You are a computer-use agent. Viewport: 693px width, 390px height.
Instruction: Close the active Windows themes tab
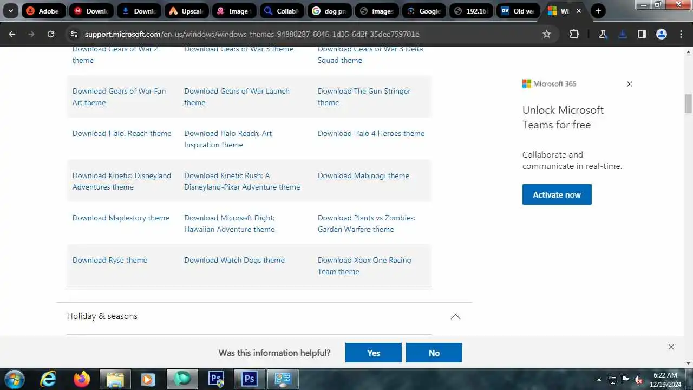click(x=579, y=11)
